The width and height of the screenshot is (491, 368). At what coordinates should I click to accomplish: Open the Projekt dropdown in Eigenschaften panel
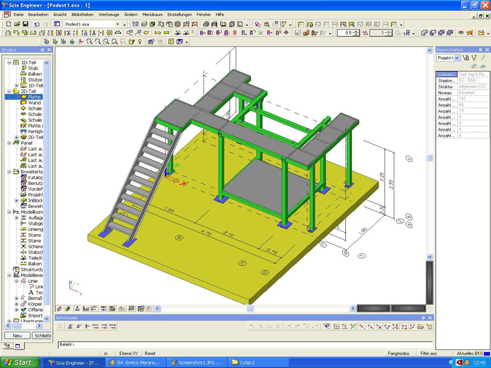click(457, 58)
